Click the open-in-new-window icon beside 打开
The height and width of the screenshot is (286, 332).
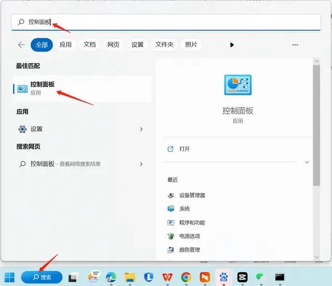171,149
